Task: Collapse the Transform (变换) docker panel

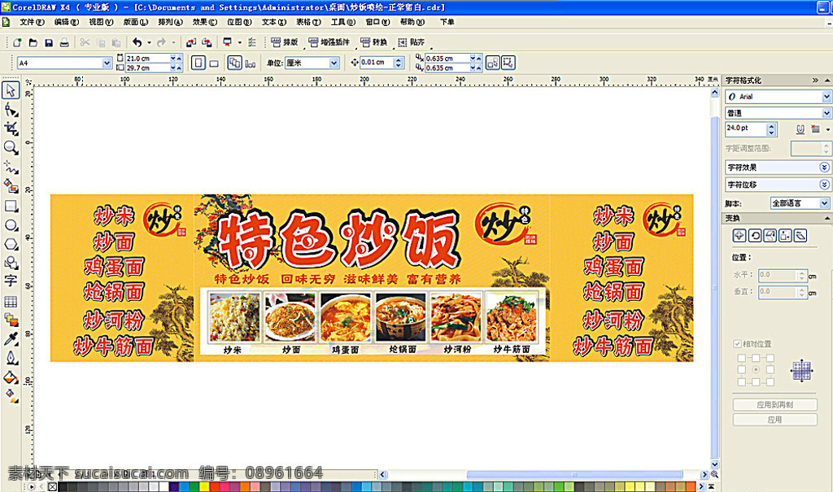Action: click(x=827, y=219)
